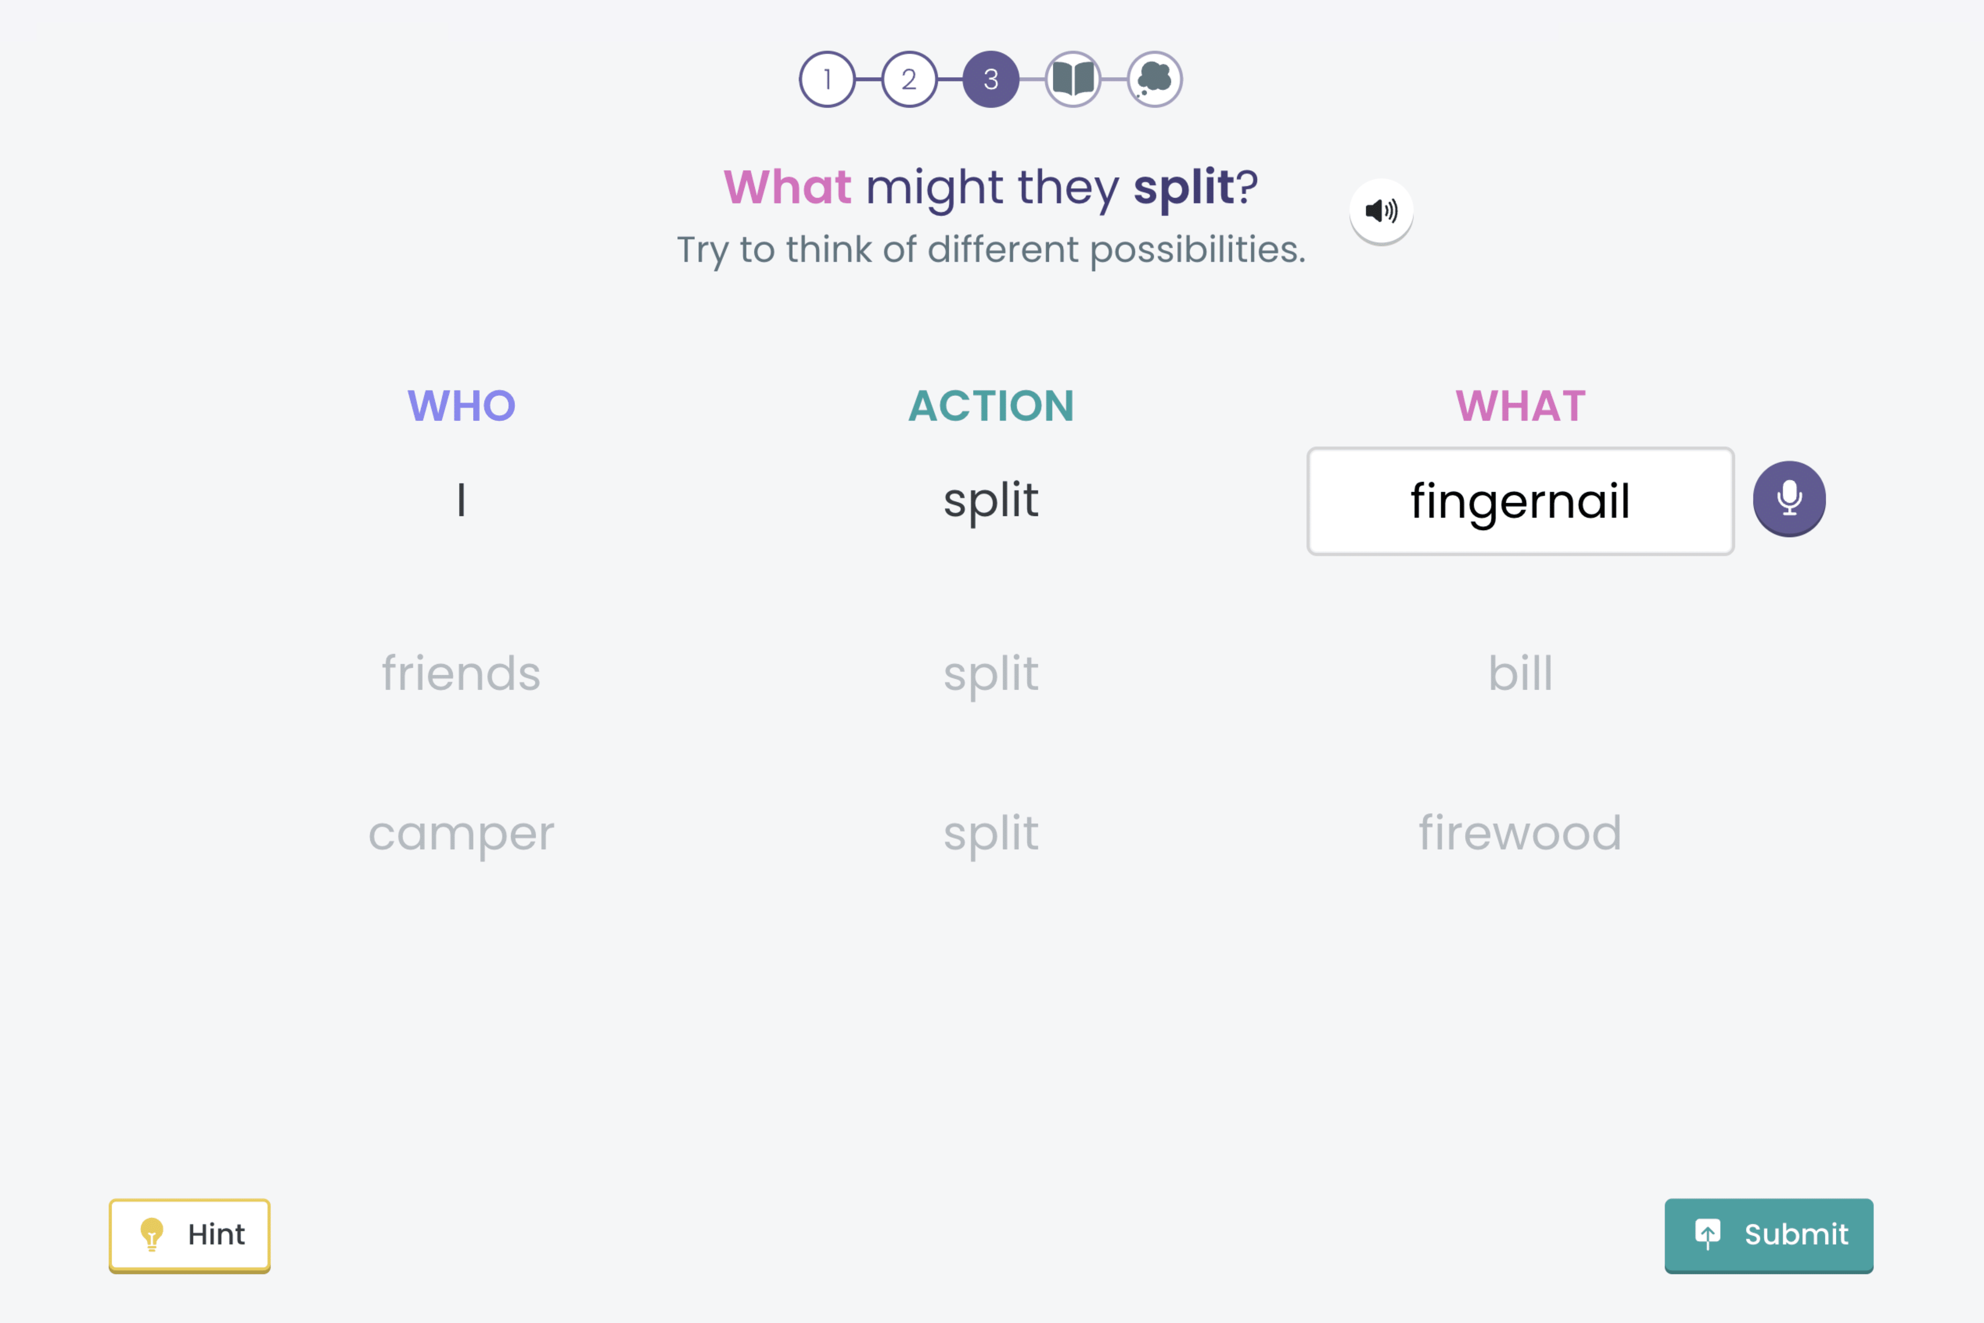Viewport: 1984px width, 1323px height.
Task: Go to progress step 1
Action: tap(827, 79)
